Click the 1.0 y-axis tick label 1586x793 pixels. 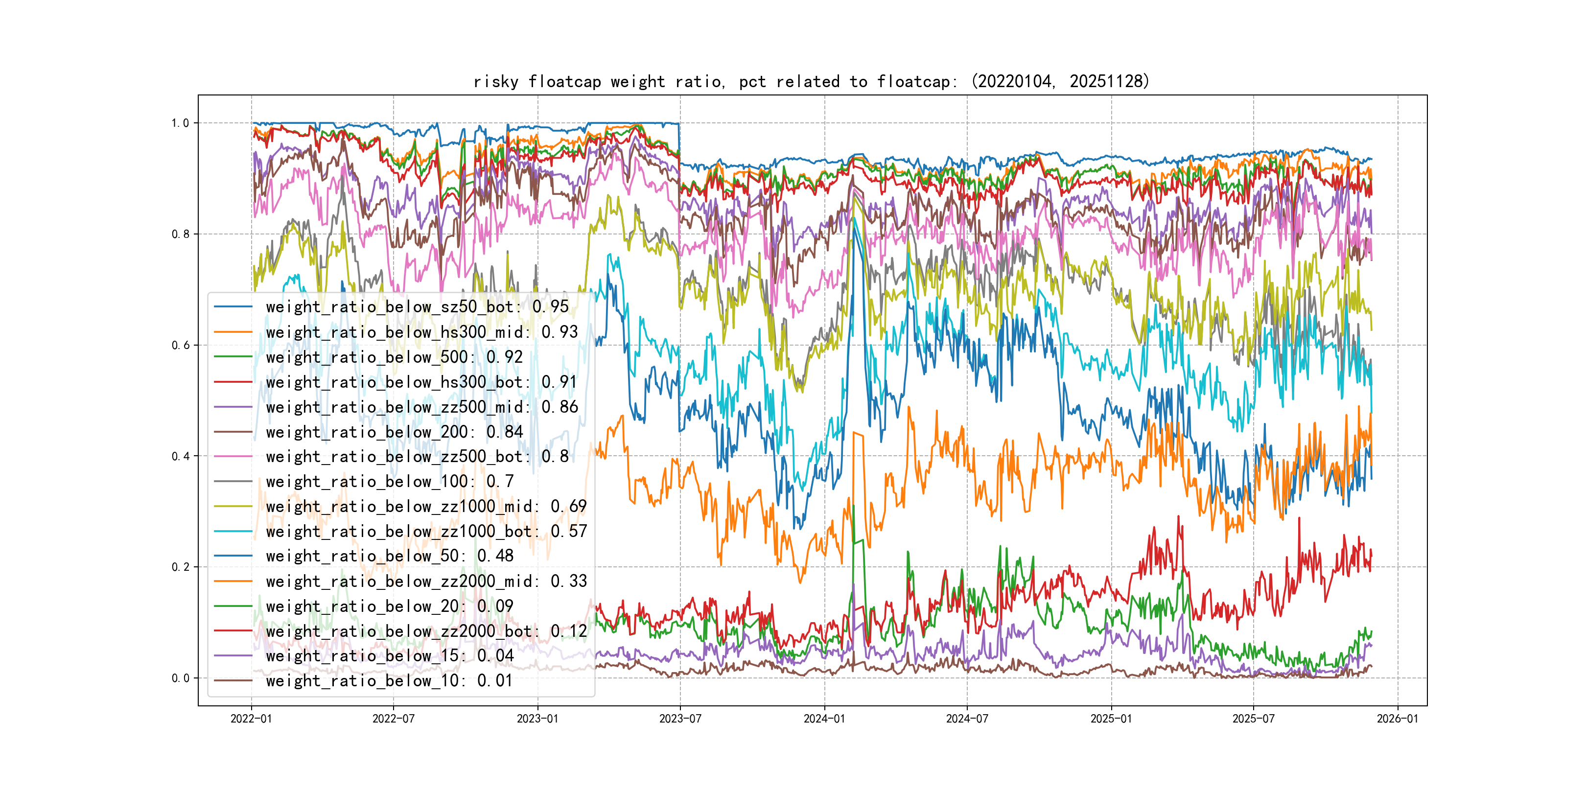coord(180,123)
